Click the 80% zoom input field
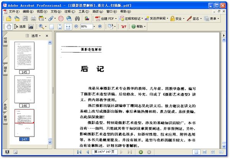230x159 pixels. [87, 26]
